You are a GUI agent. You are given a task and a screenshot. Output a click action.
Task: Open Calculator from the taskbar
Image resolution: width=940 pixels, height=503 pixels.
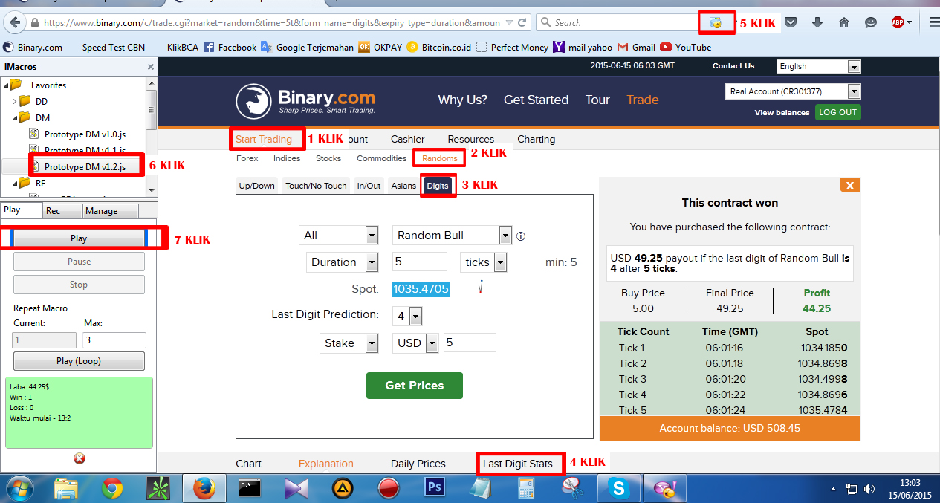tap(527, 488)
